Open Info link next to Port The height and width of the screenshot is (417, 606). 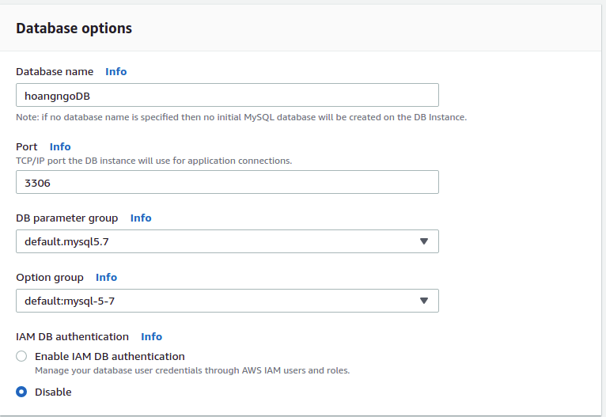[60, 146]
